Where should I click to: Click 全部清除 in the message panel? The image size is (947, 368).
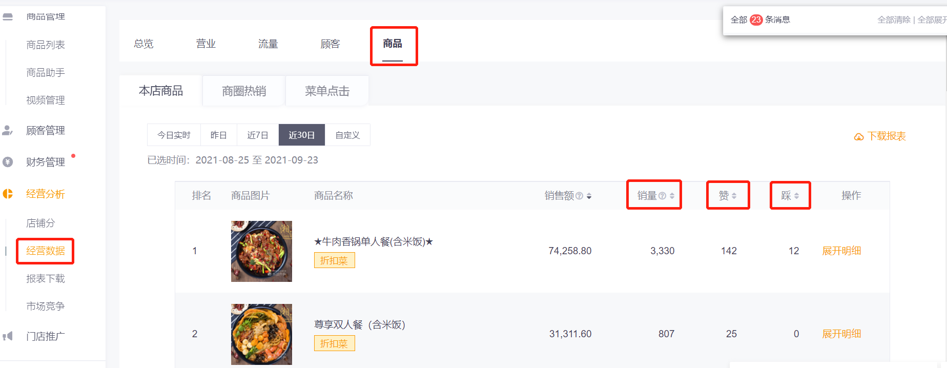(x=894, y=19)
